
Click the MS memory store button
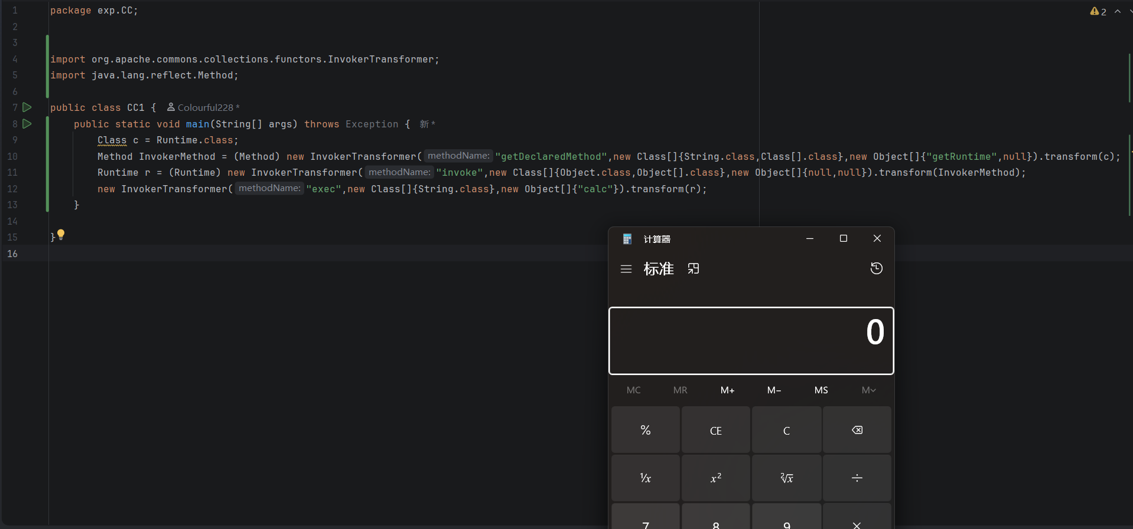pos(821,390)
